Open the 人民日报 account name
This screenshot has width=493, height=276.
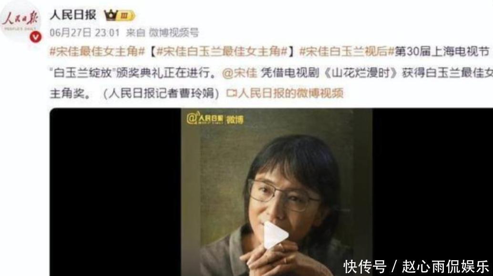72,15
